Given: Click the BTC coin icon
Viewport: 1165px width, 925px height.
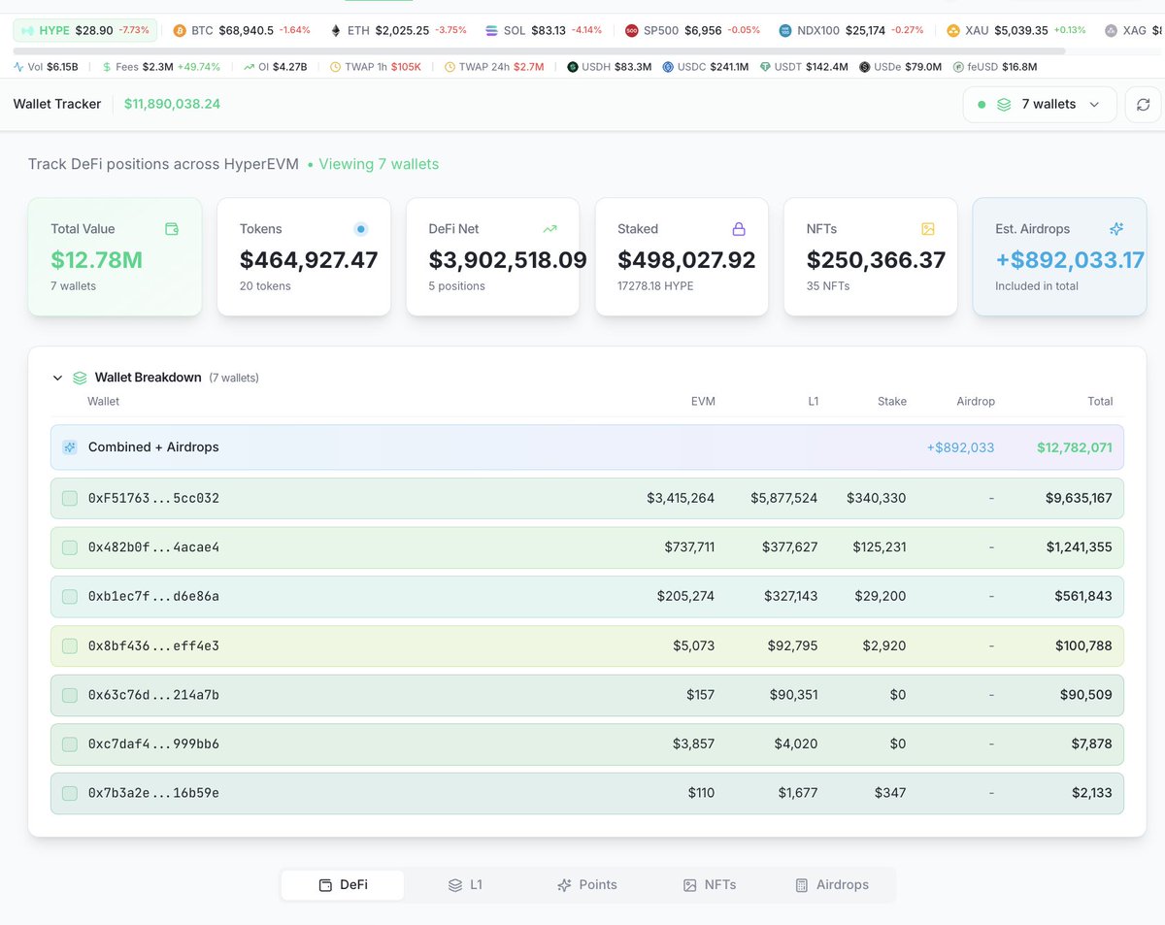Looking at the screenshot, I should tap(179, 30).
